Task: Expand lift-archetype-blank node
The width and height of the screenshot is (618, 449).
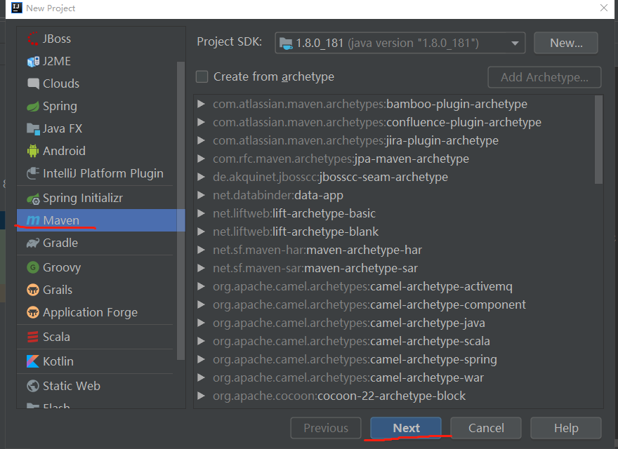Action: coord(201,232)
